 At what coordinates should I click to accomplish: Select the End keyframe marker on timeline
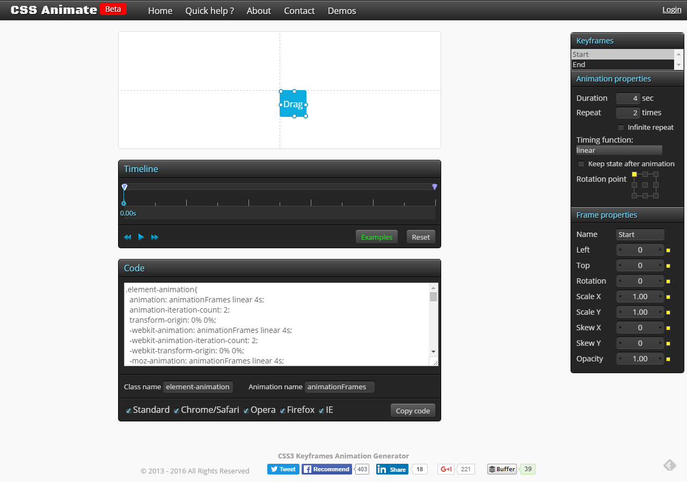pos(435,187)
